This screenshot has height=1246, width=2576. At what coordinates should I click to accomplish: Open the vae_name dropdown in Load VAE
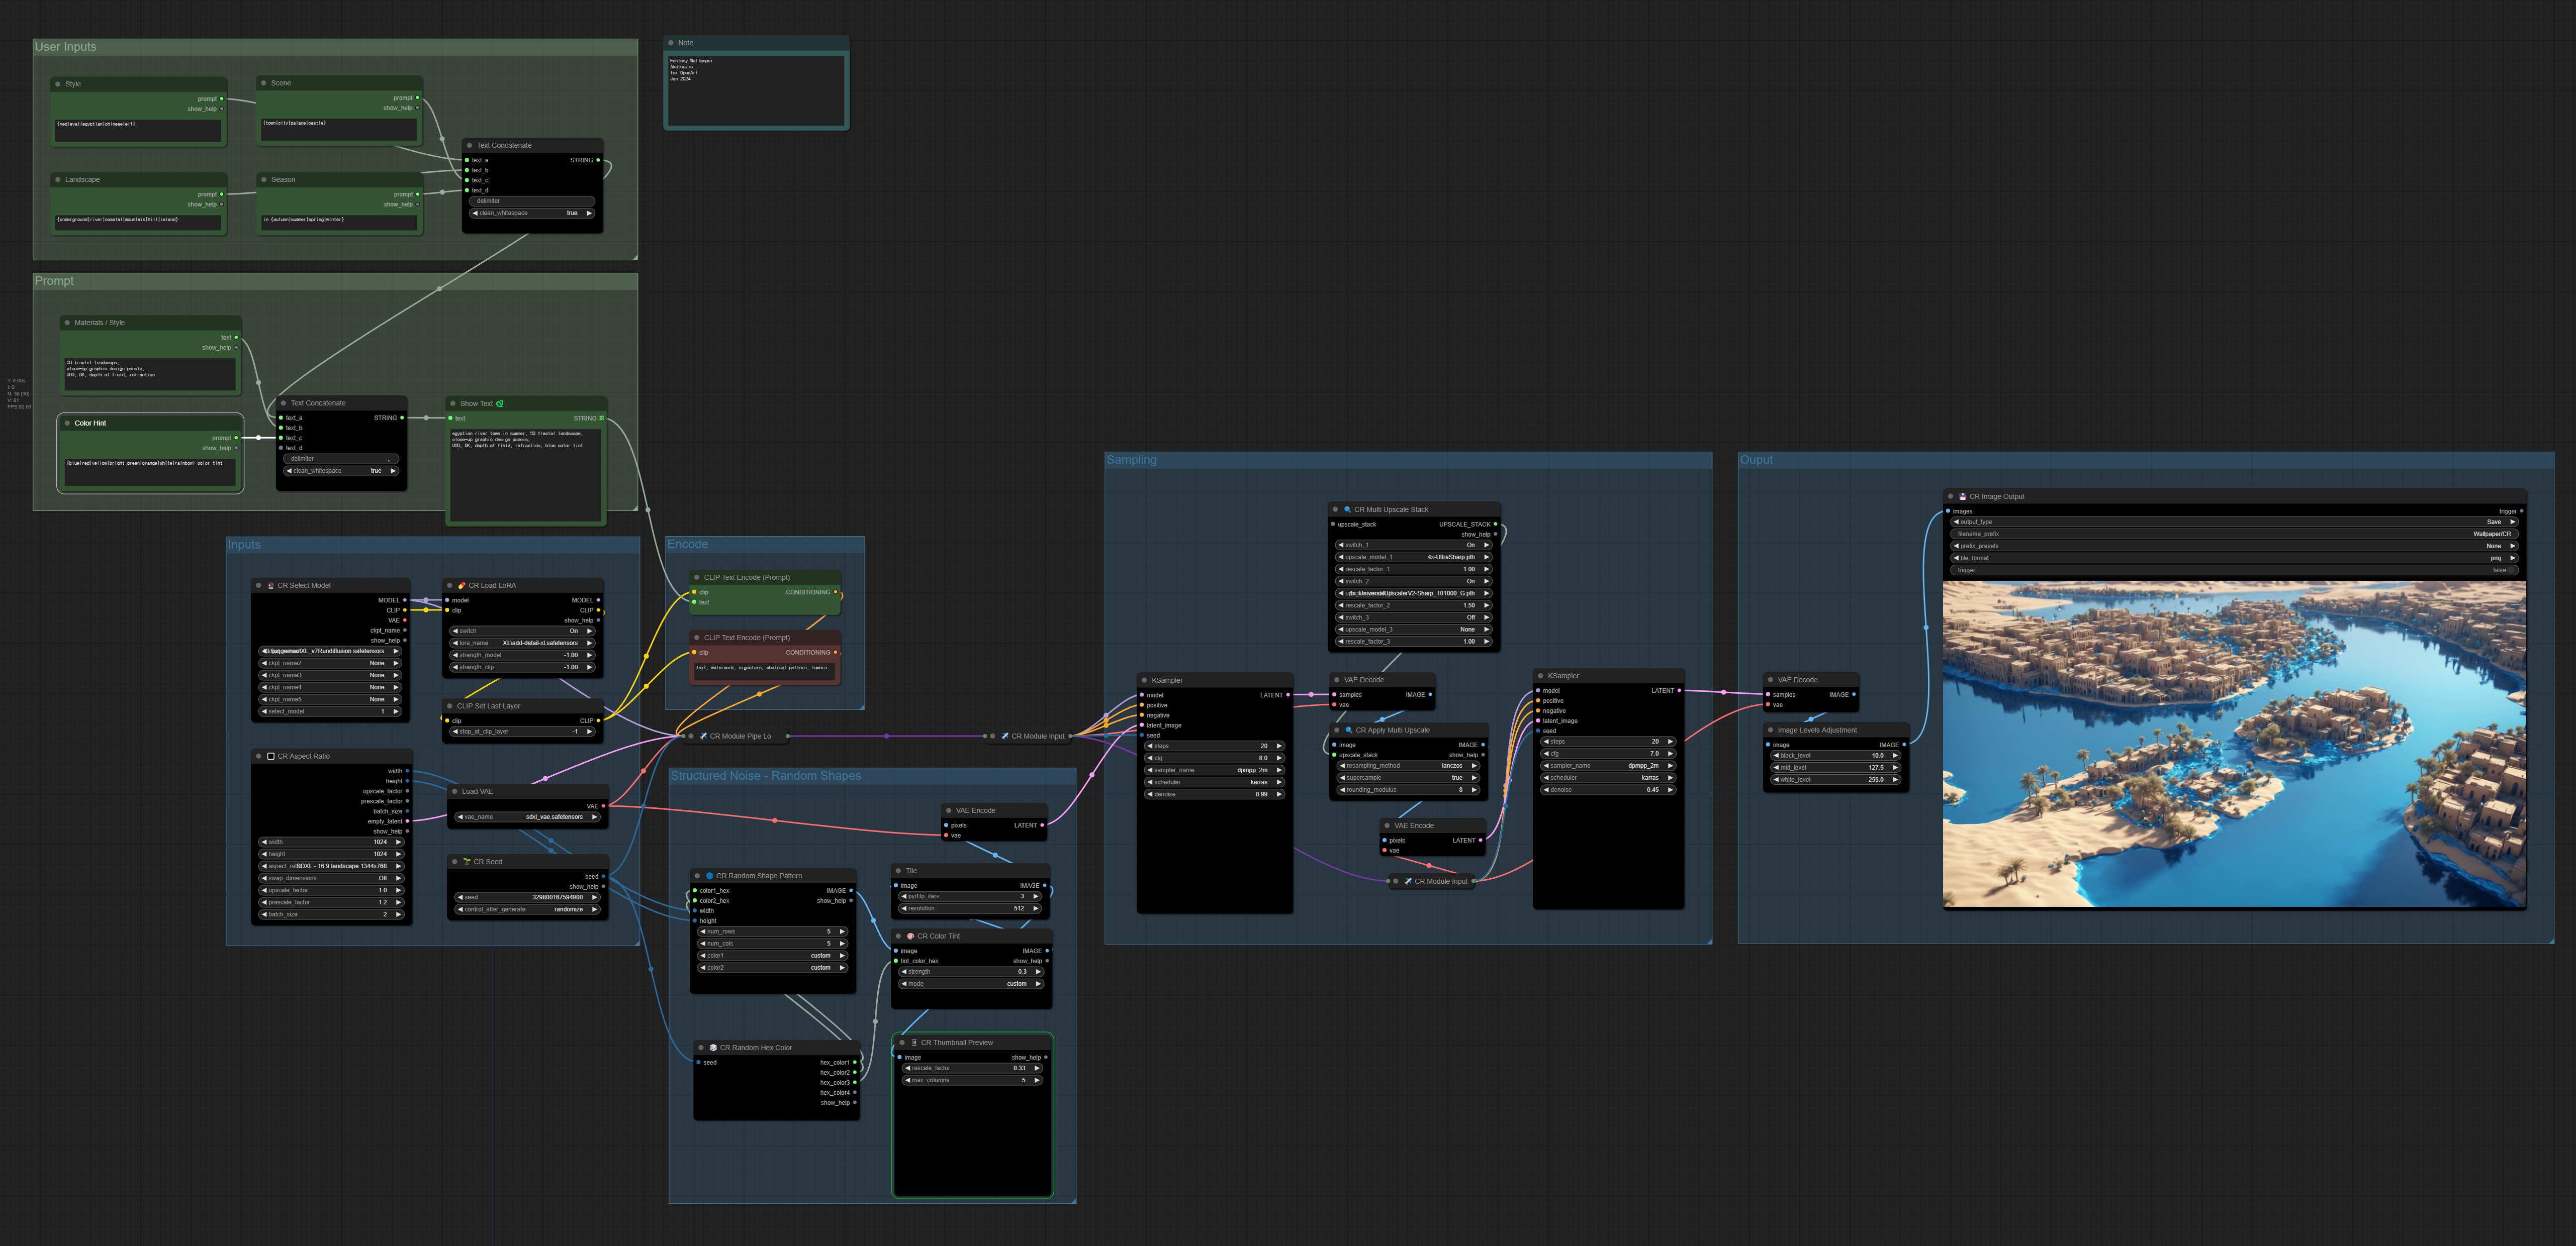coord(528,817)
